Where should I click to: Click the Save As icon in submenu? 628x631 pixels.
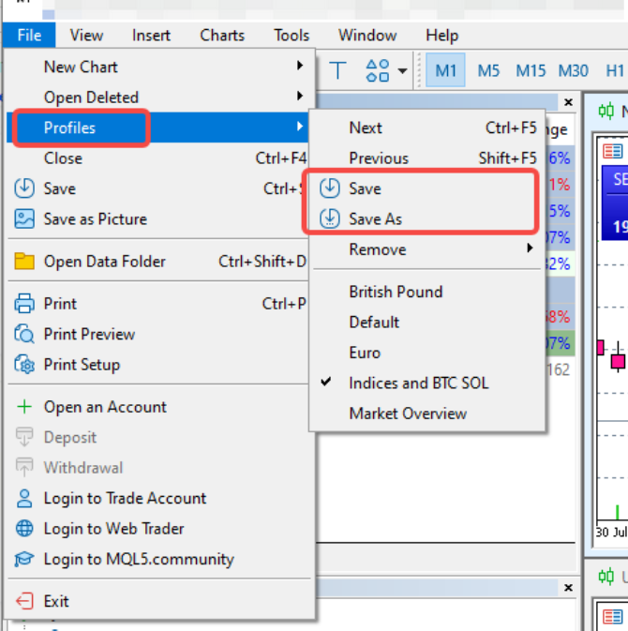pos(330,218)
